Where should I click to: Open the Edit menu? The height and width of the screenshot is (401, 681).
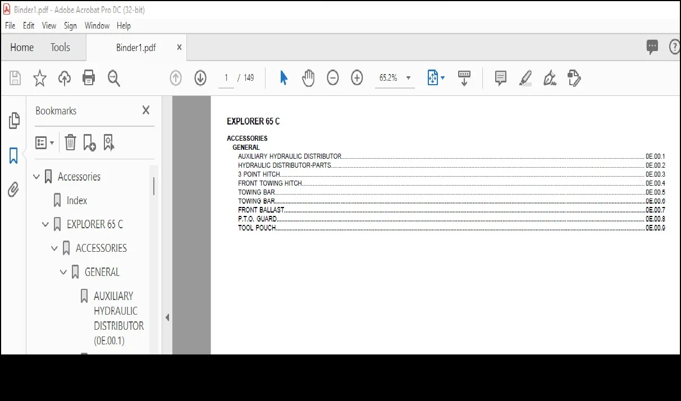click(29, 26)
